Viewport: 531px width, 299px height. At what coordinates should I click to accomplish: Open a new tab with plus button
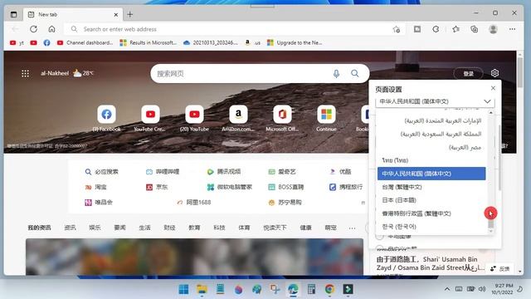point(129,15)
